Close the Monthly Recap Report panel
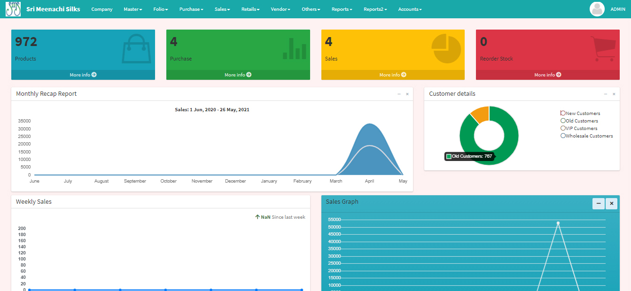Viewport: 631px width, 291px height. (x=407, y=94)
